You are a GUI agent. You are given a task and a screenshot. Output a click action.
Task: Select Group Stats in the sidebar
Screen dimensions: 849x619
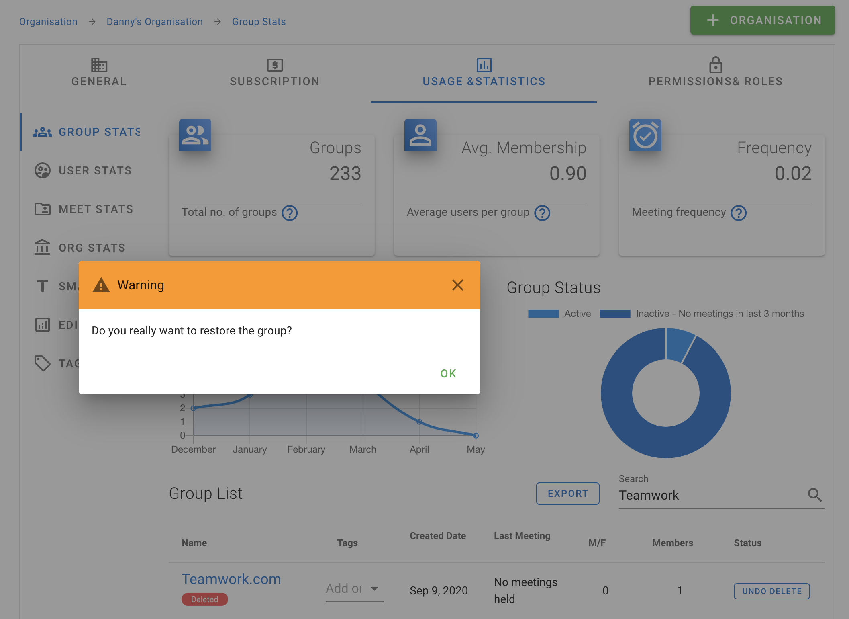pyautogui.click(x=87, y=132)
